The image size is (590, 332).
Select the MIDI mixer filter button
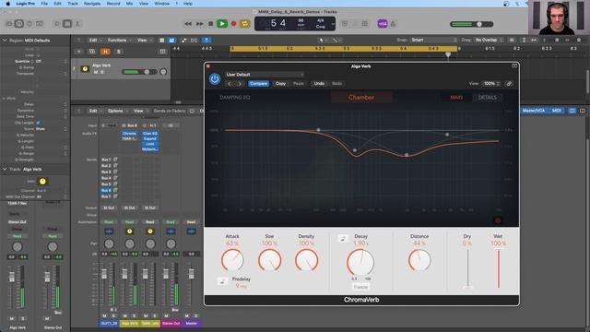coord(556,111)
